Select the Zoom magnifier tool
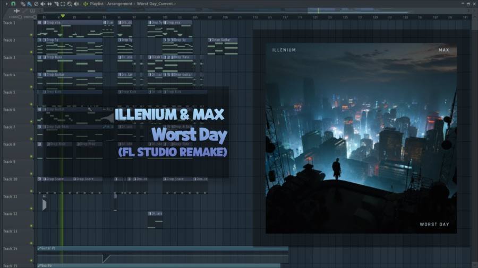Image resolution: width=478 pixels, height=268 pixels. 70,4
